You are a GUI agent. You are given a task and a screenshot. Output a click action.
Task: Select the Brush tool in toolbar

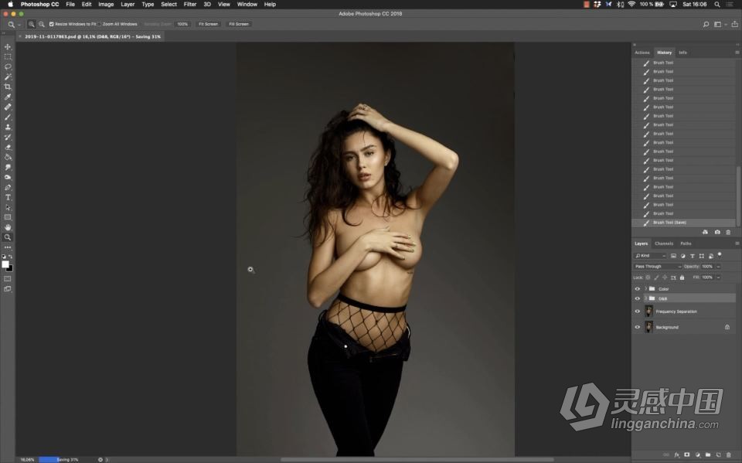8,117
